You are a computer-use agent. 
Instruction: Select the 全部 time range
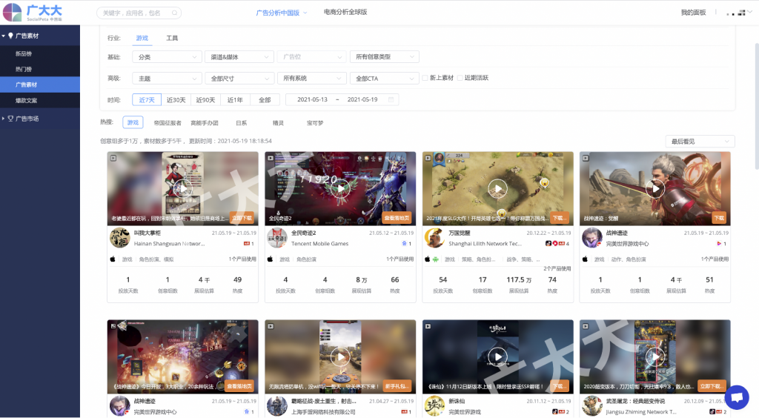[265, 99]
